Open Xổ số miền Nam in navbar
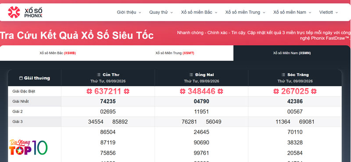 click(290, 12)
